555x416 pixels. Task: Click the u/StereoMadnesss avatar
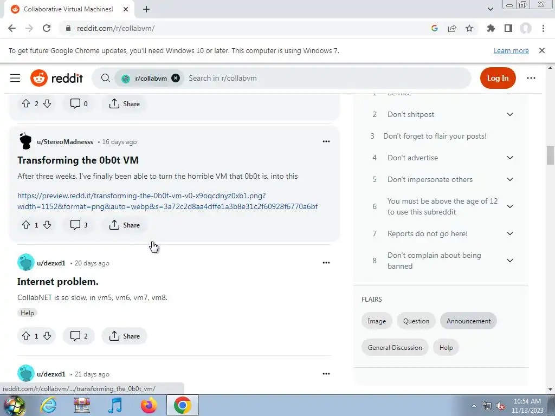(x=25, y=141)
